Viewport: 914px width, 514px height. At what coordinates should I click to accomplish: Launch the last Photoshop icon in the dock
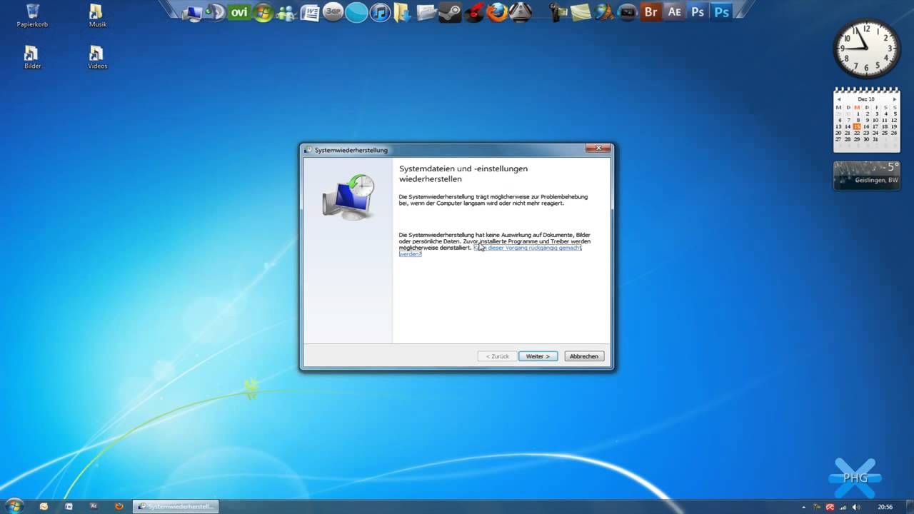pyautogui.click(x=722, y=12)
